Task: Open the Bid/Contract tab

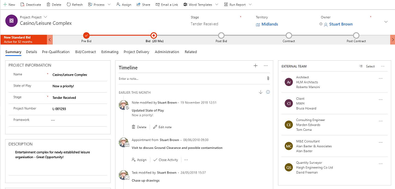Action: (x=86, y=52)
